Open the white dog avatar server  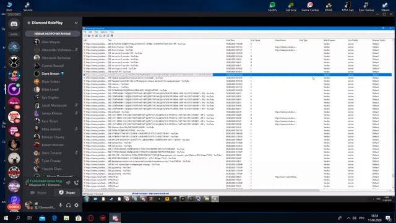point(14,159)
